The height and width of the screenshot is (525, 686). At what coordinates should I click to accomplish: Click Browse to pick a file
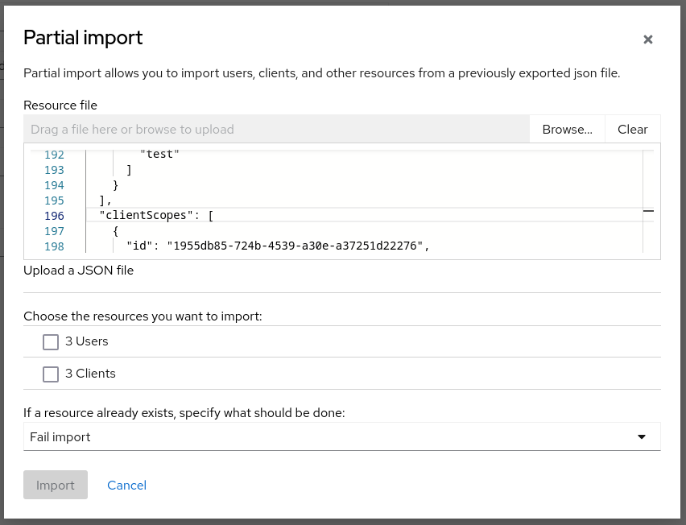point(566,129)
